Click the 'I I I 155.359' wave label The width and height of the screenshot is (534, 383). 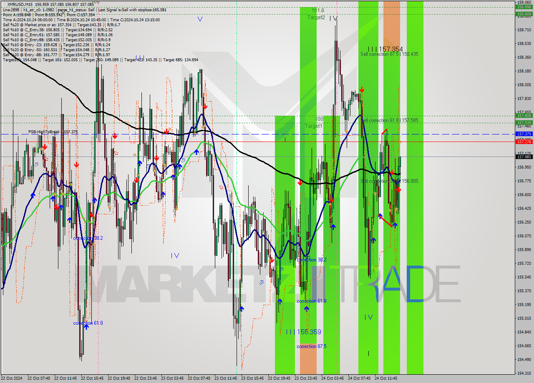303,332
